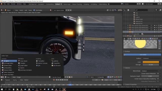Toggle visibility eye for Van object
Image resolution: width=162 pixels, height=91 pixels.
[155, 32]
